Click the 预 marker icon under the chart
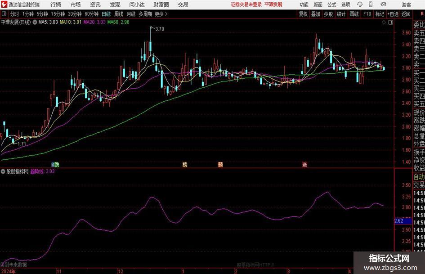 click(220, 164)
